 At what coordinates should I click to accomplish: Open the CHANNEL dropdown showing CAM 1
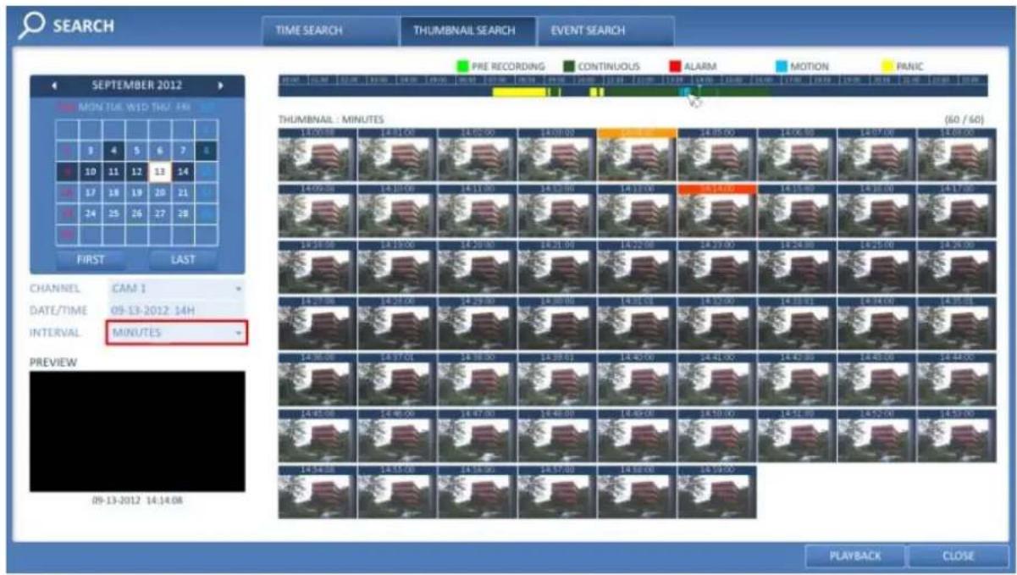pos(176,289)
